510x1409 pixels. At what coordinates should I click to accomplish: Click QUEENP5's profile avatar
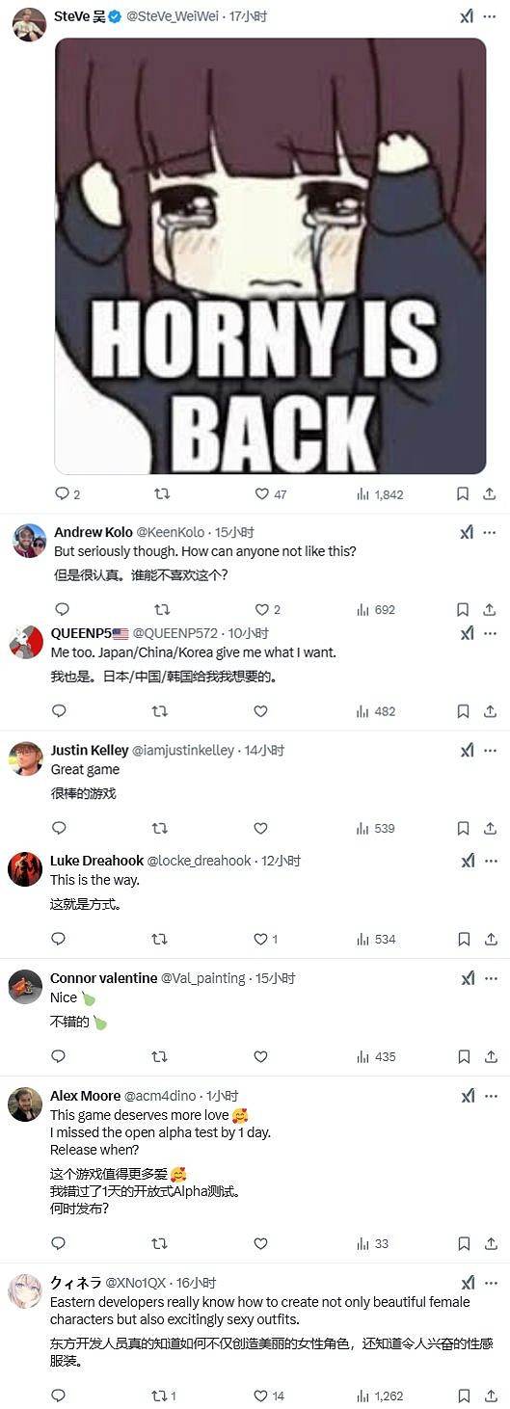25,641
